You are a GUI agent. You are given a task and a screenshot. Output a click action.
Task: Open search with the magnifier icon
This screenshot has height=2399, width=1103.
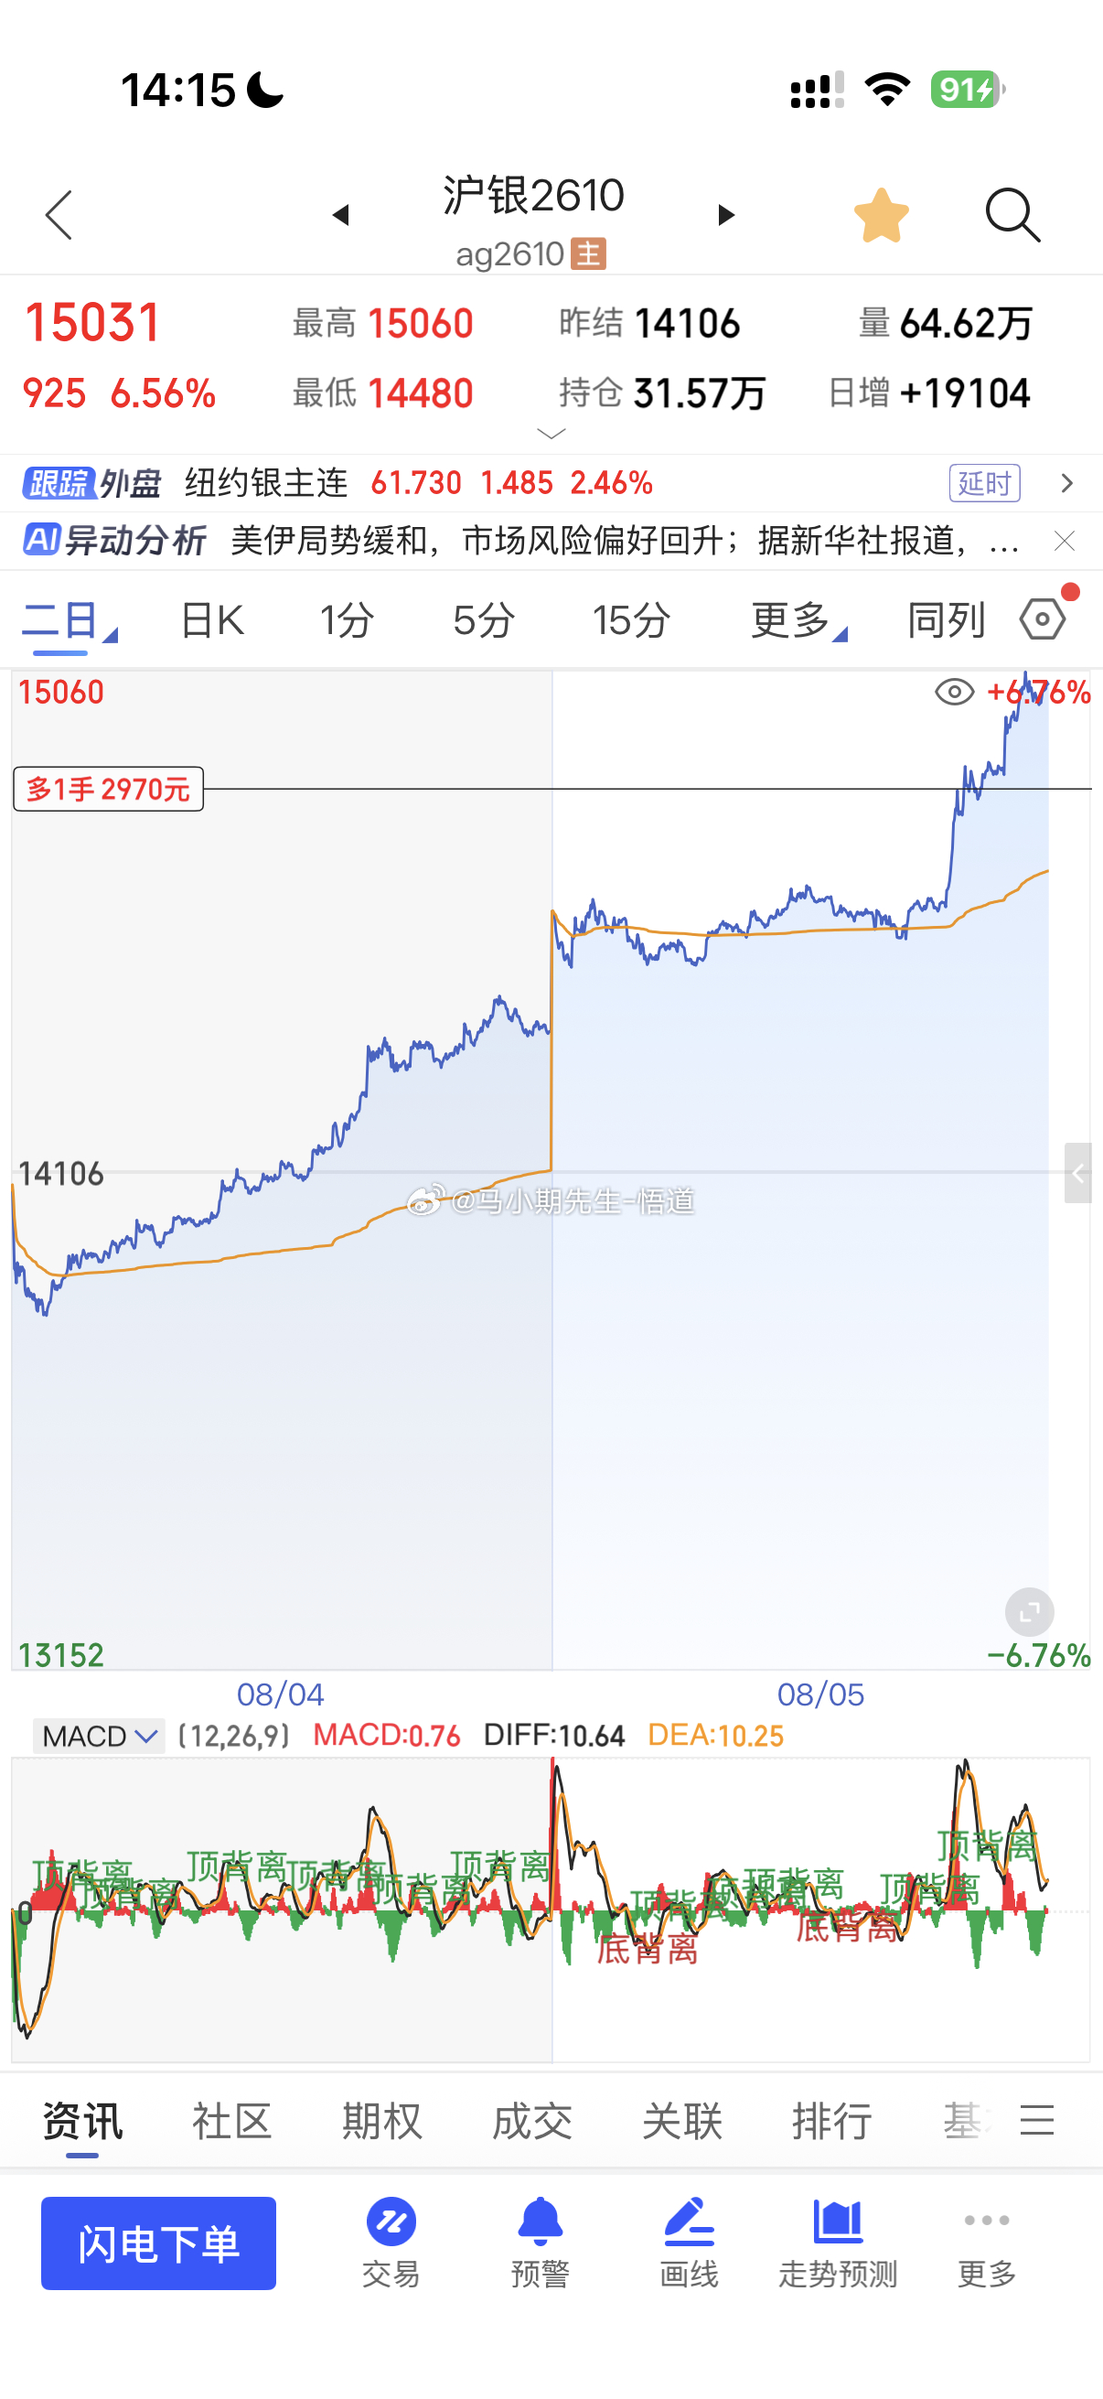[1012, 215]
